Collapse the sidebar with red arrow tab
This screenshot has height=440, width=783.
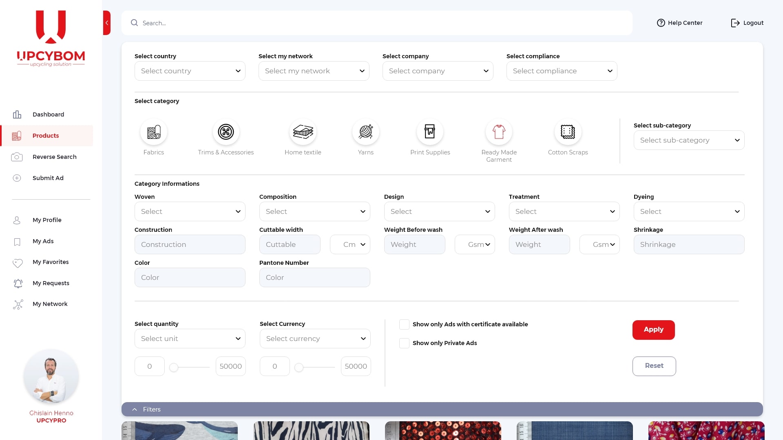click(107, 23)
